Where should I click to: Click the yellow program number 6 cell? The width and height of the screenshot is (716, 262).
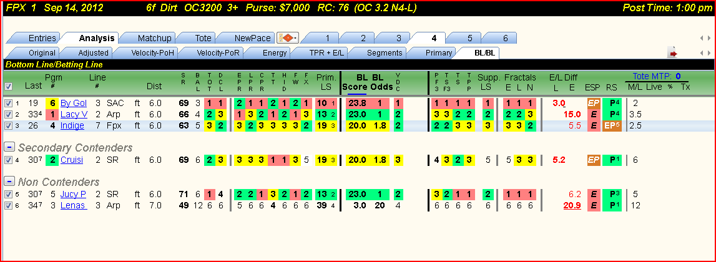pos(53,103)
